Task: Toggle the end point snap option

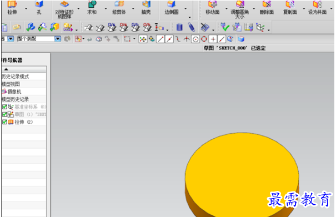Action: tap(161, 39)
